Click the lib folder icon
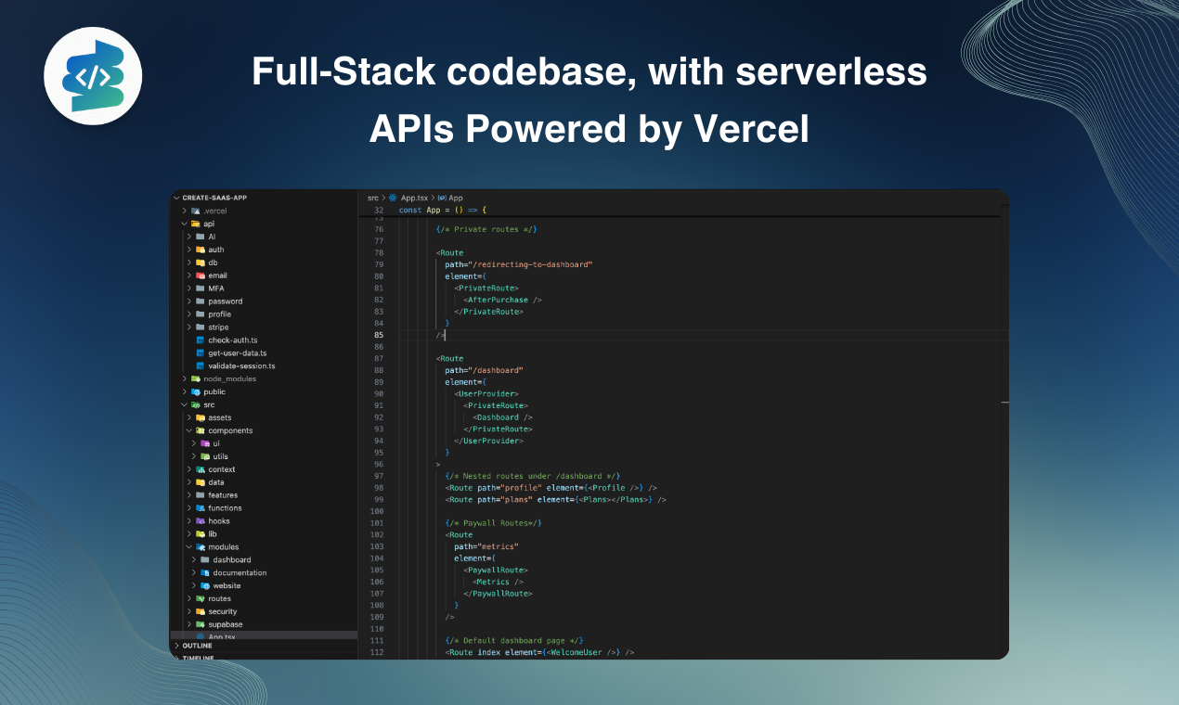Image resolution: width=1179 pixels, height=705 pixels. 201,534
